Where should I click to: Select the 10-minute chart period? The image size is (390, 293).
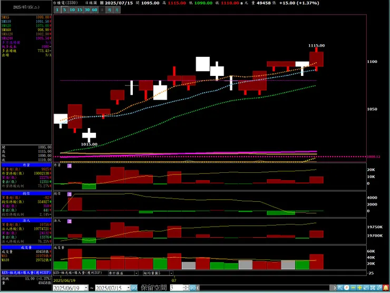tap(72, 9)
